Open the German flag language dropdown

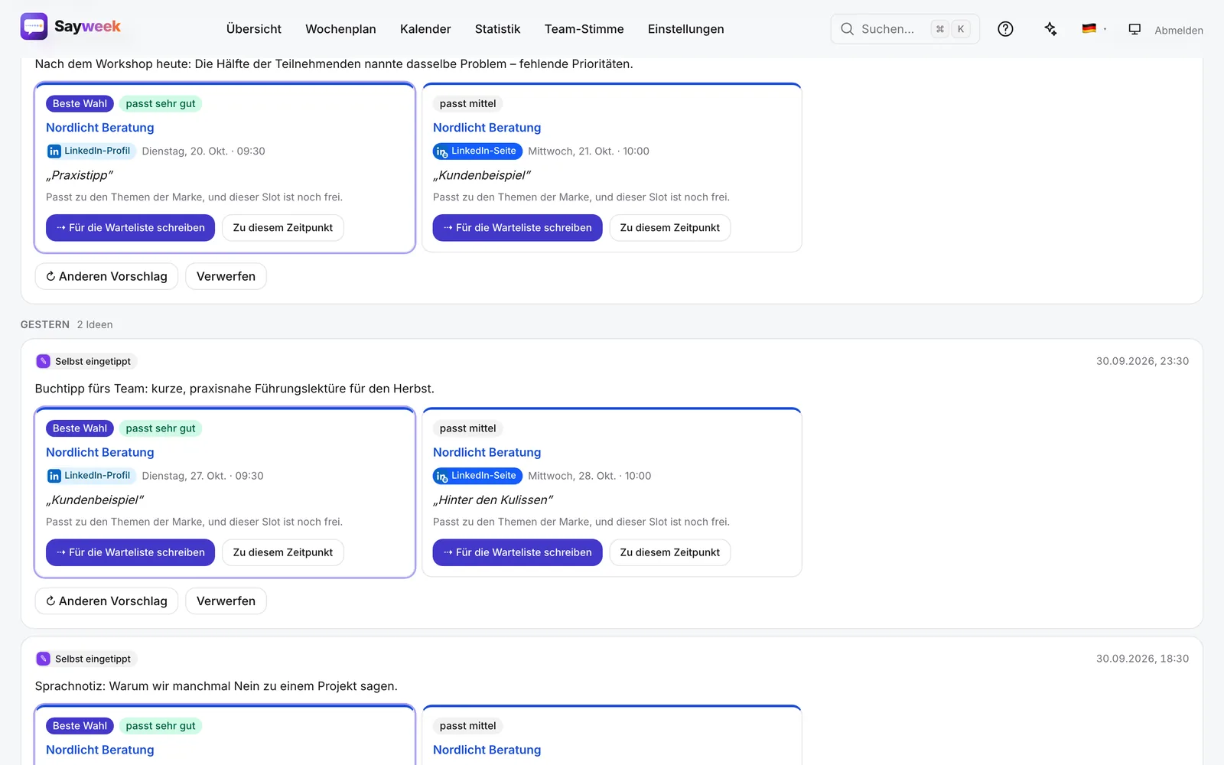tap(1094, 29)
